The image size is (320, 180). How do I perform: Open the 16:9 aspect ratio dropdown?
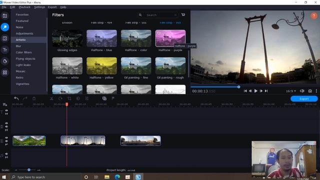[x=291, y=91]
